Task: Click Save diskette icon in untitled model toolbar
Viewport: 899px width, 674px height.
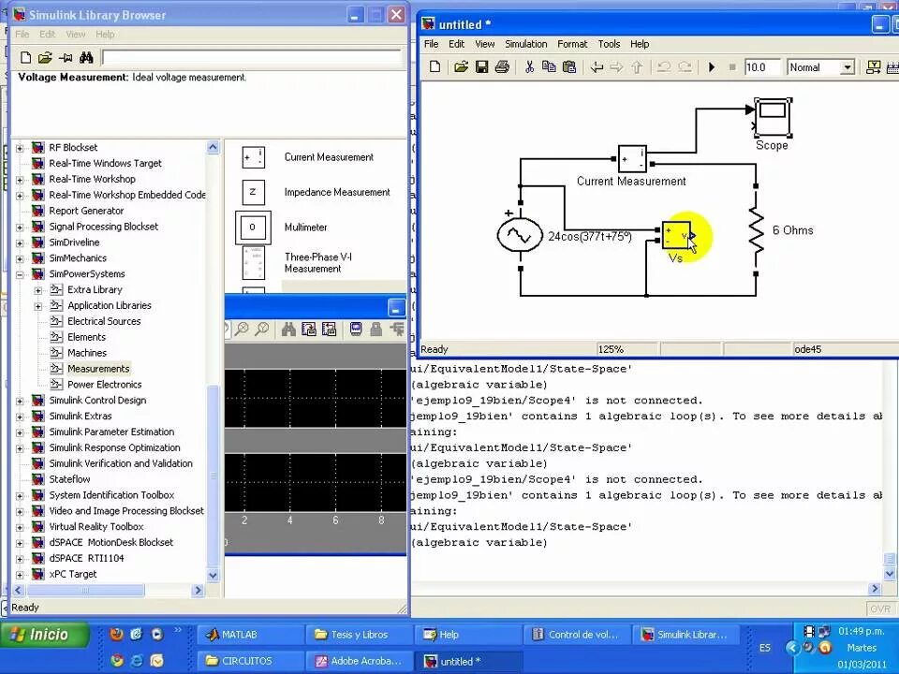Action: pos(481,67)
